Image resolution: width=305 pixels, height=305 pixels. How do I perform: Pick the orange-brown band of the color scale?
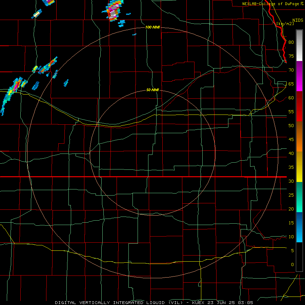(299, 137)
